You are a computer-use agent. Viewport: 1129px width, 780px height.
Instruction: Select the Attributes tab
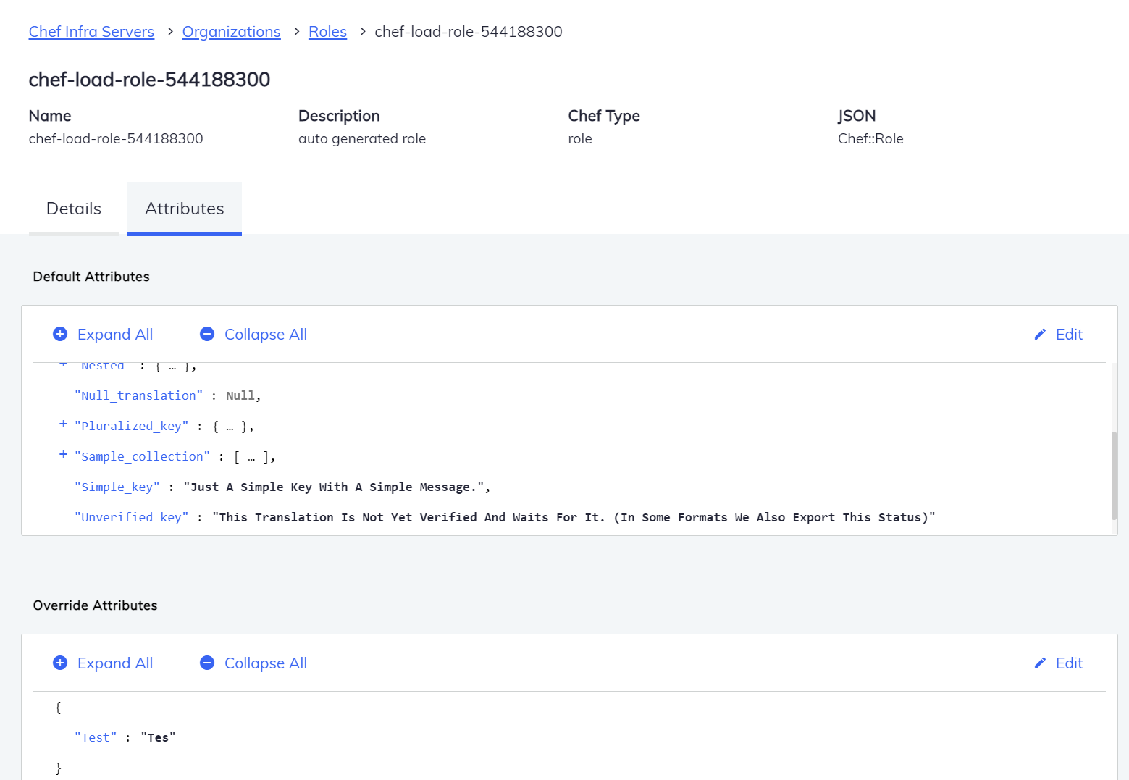point(185,209)
